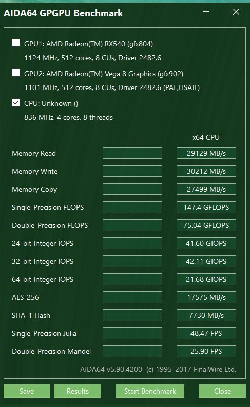Click the SHA-1 Hash value 7730 MB/s
Image resolution: width=250 pixels, height=407 pixels.
tap(206, 315)
